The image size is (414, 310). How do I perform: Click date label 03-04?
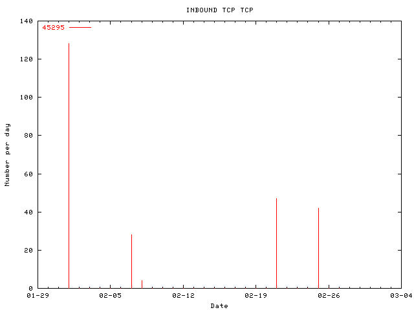401,296
